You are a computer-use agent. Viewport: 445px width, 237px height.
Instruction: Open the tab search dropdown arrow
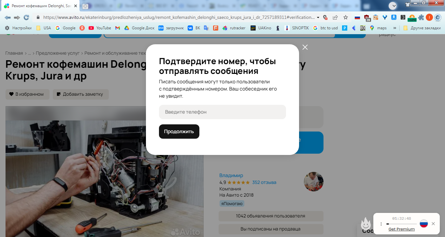[x=393, y=6]
